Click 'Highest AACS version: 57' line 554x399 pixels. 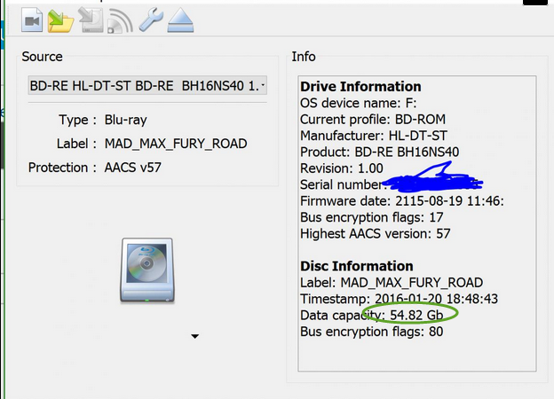(375, 233)
